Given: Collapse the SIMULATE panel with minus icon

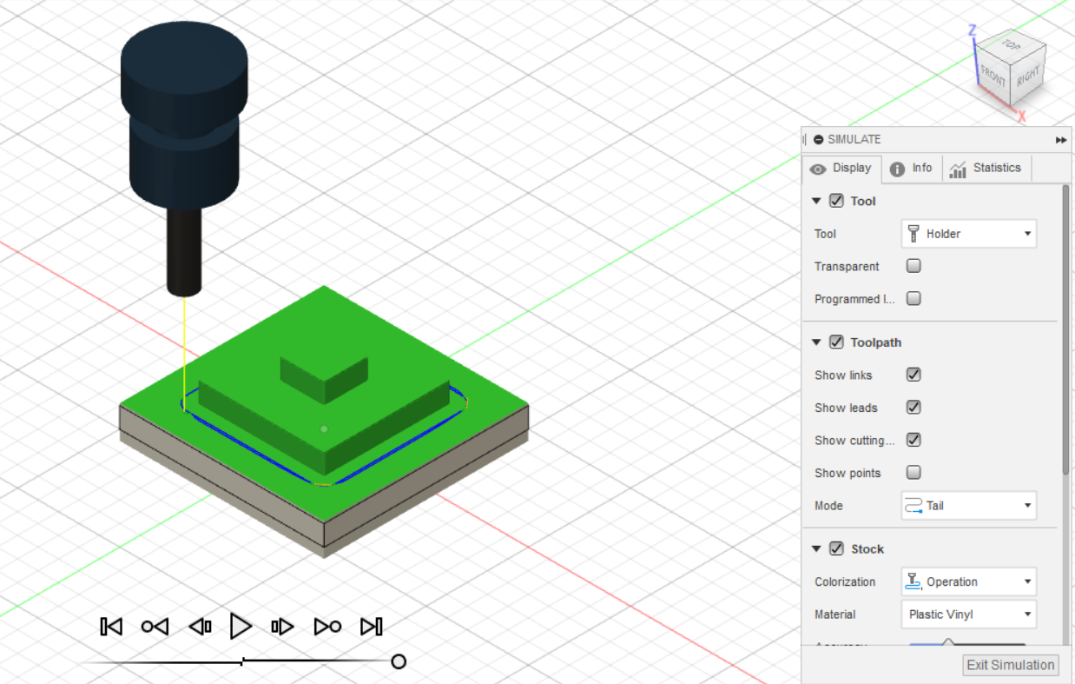Looking at the screenshot, I should click(x=818, y=139).
